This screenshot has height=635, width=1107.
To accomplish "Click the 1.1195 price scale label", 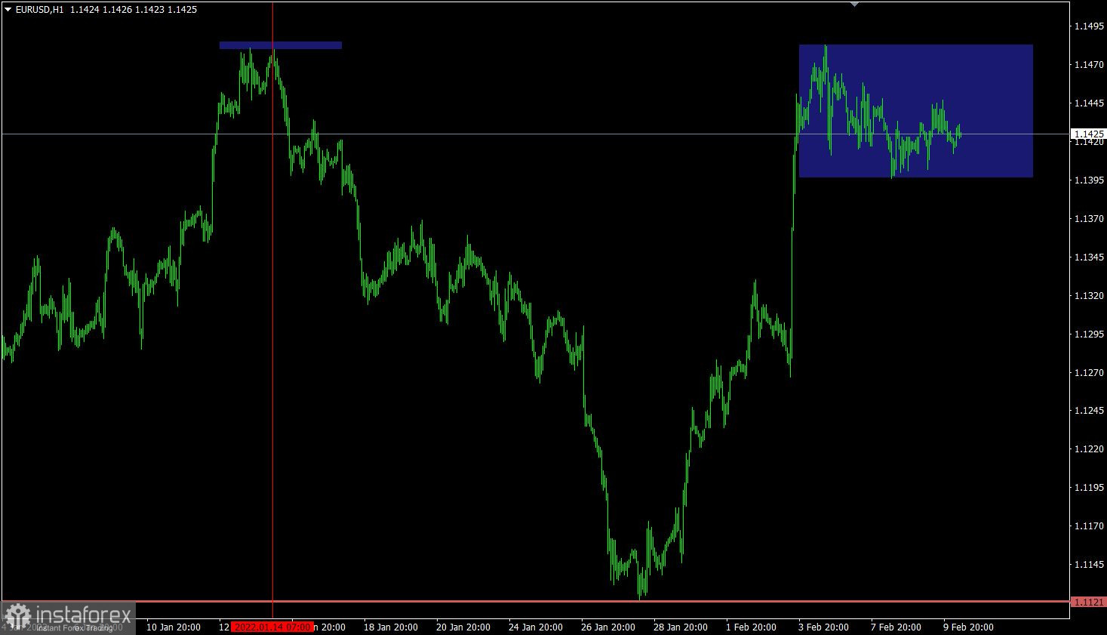I will [1089, 488].
